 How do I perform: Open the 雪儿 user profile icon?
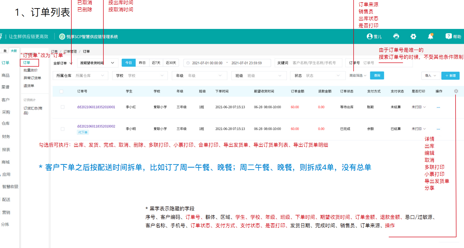[x=370, y=37]
